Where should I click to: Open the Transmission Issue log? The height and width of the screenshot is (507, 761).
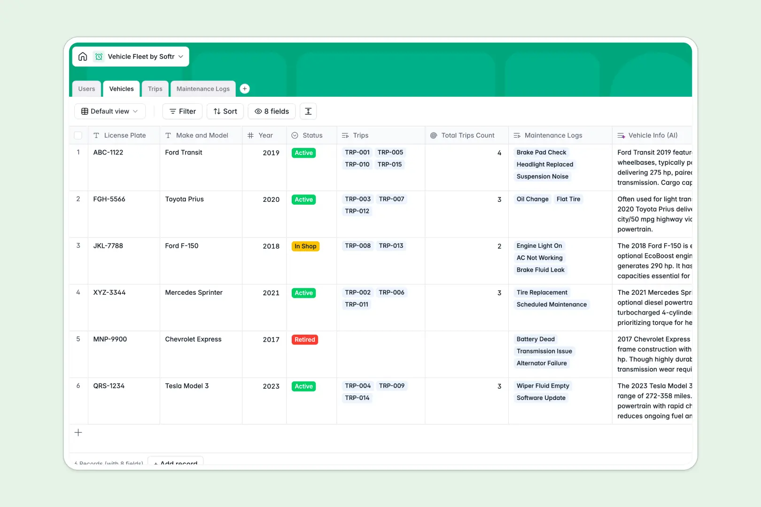[544, 351]
